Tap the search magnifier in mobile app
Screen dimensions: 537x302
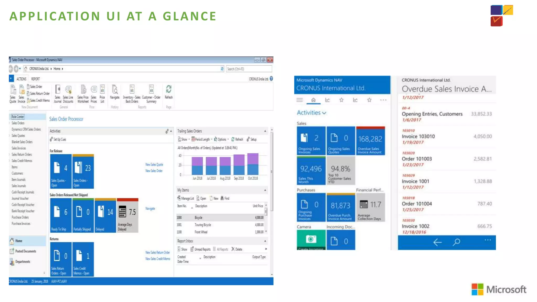click(457, 242)
